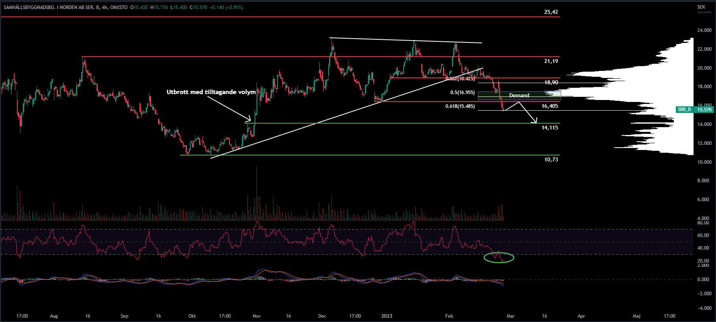This screenshot has height=322, width=716.
Task: Click the Demand zone rectangle
Action: [x=519, y=95]
